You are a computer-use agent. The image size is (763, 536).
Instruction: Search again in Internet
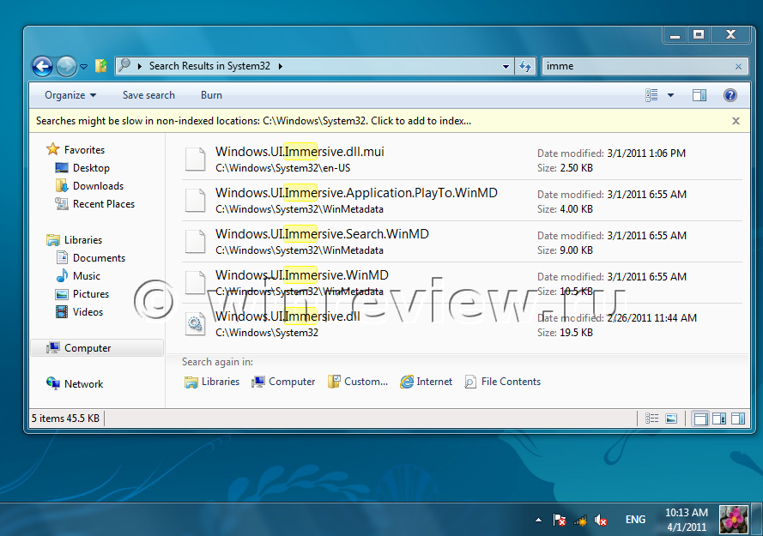click(x=426, y=382)
